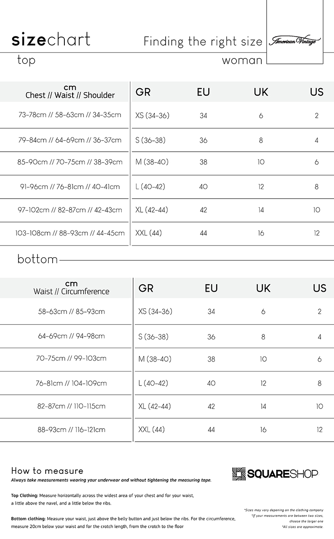Viewport: 334px width, 539px height.
Task: Select US size 12 in bottom table
Action: [x=320, y=430]
